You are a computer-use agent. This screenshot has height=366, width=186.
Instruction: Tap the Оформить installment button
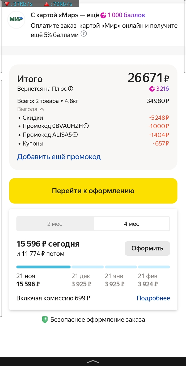147,248
